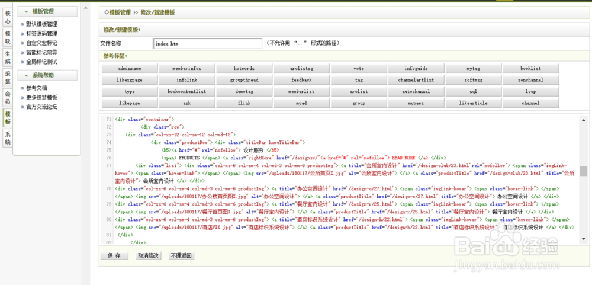The width and height of the screenshot is (592, 285).
Task: Insert the myad tag
Action: click(302, 103)
